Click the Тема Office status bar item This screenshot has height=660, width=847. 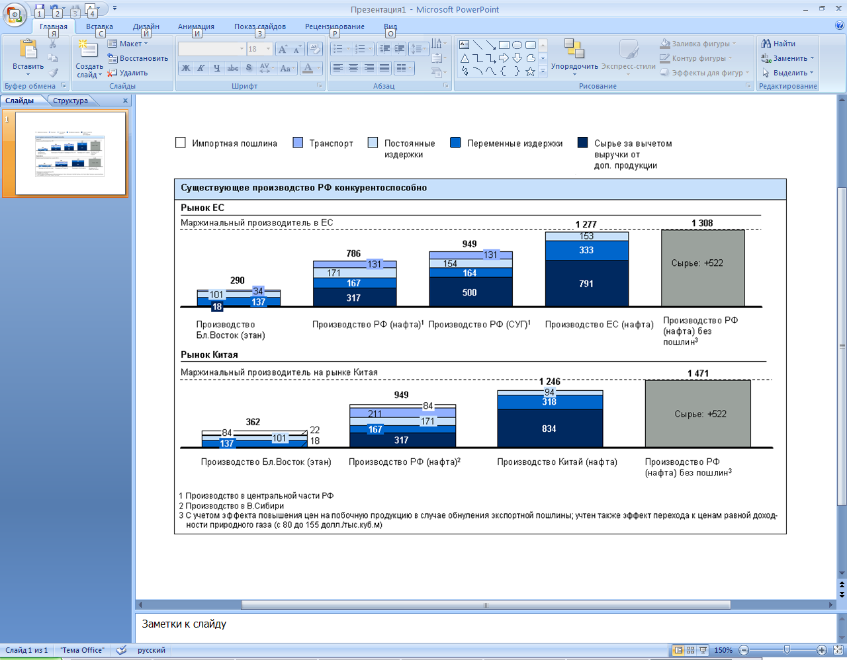click(82, 650)
